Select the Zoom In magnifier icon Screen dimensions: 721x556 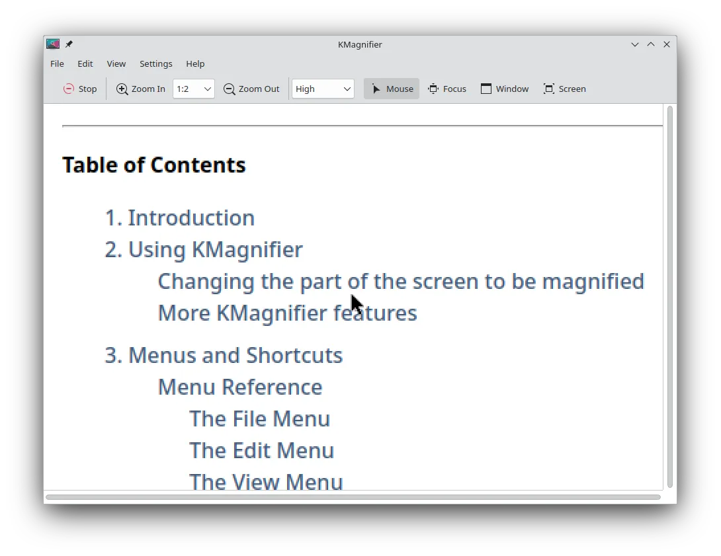coord(122,88)
